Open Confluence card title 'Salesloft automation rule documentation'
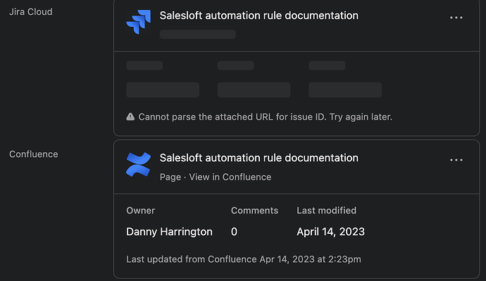Screen dimensions: 486x281 (x=258, y=158)
